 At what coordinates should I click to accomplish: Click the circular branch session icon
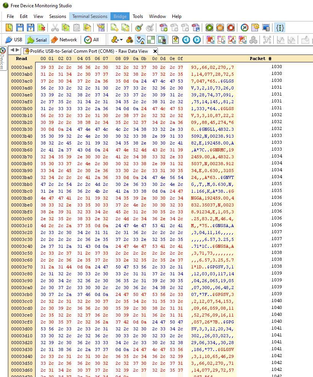click(x=245, y=28)
